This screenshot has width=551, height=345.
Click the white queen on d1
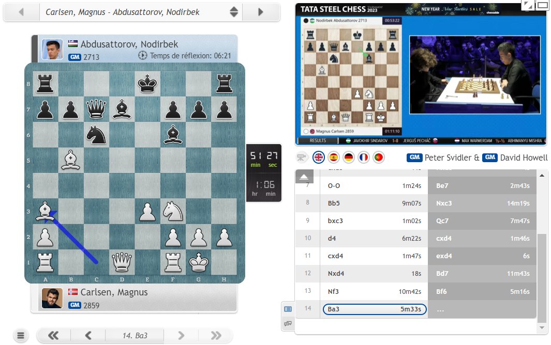(x=122, y=262)
